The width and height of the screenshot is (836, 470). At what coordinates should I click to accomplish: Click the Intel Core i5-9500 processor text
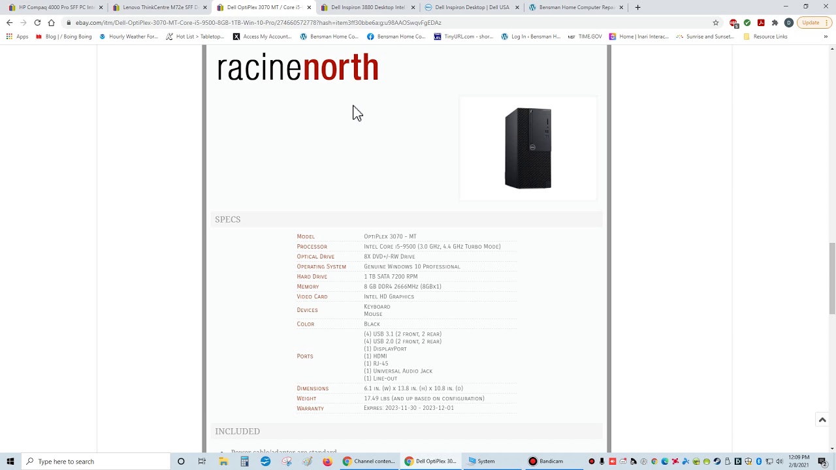pyautogui.click(x=432, y=247)
